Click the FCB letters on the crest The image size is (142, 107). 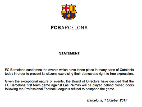(x=69, y=12)
